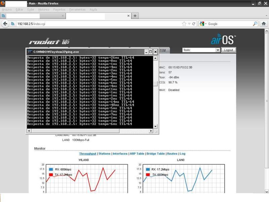Open the Arquivo menu
Image resolution: width=269 pixels, height=202 pixels.
[x=7, y=9]
